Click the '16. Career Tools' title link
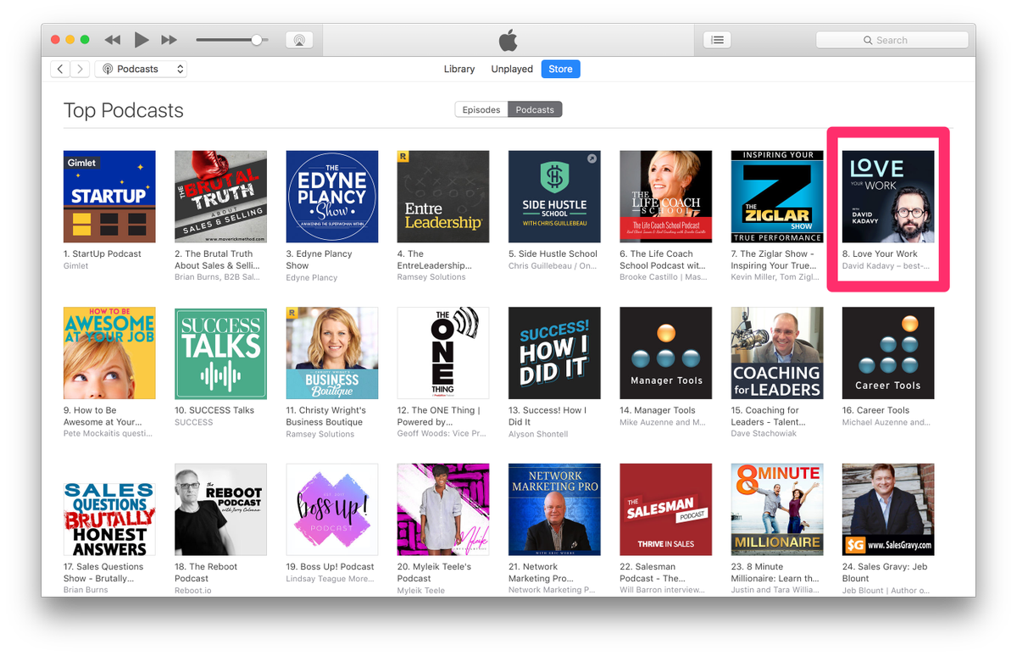 [x=875, y=410]
